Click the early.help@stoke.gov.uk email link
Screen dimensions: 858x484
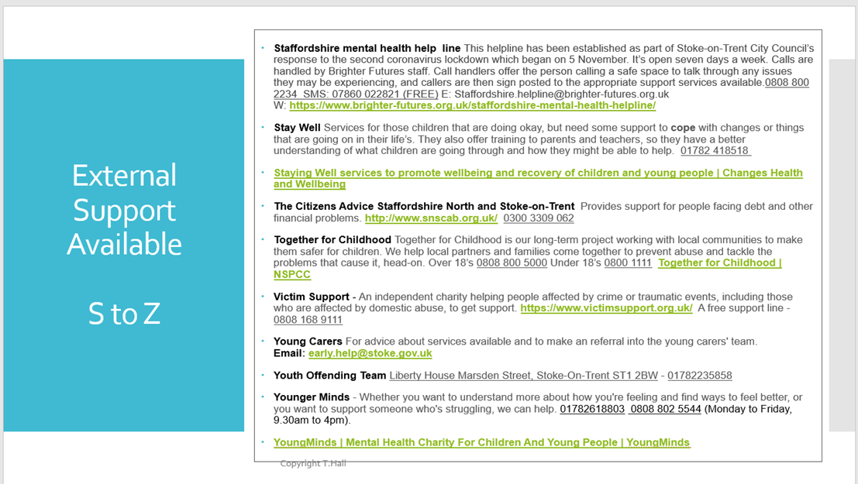pos(370,353)
